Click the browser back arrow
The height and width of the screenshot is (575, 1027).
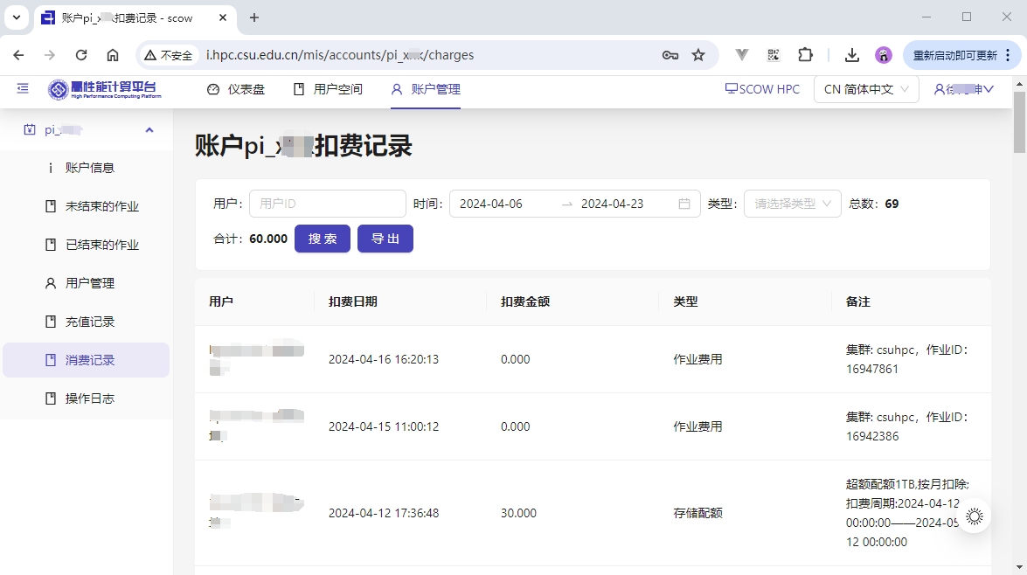tap(18, 55)
